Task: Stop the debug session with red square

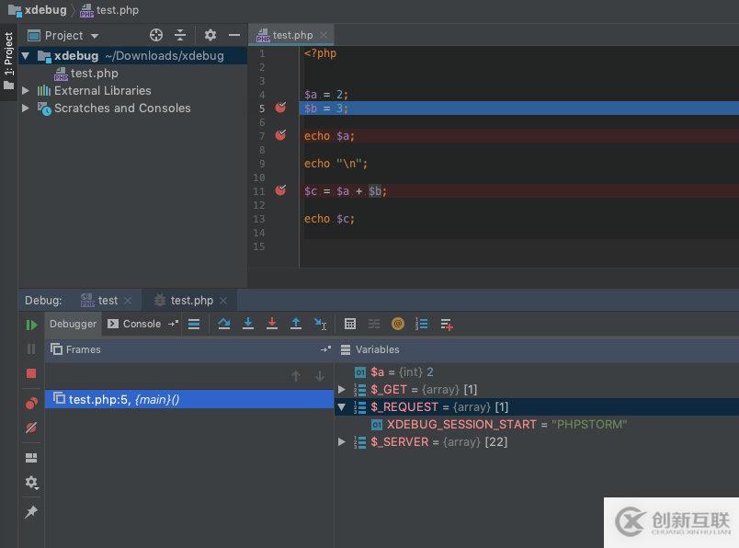Action: click(31, 373)
